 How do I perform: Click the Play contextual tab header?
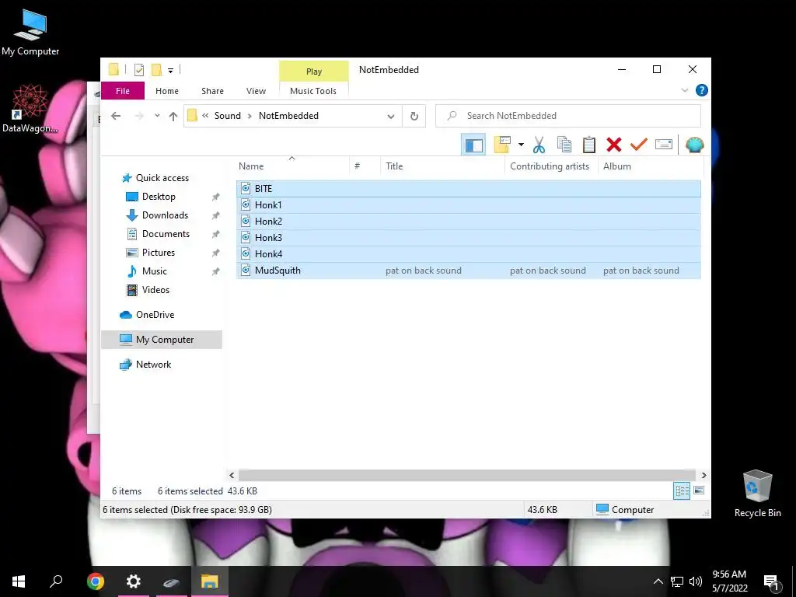click(314, 72)
